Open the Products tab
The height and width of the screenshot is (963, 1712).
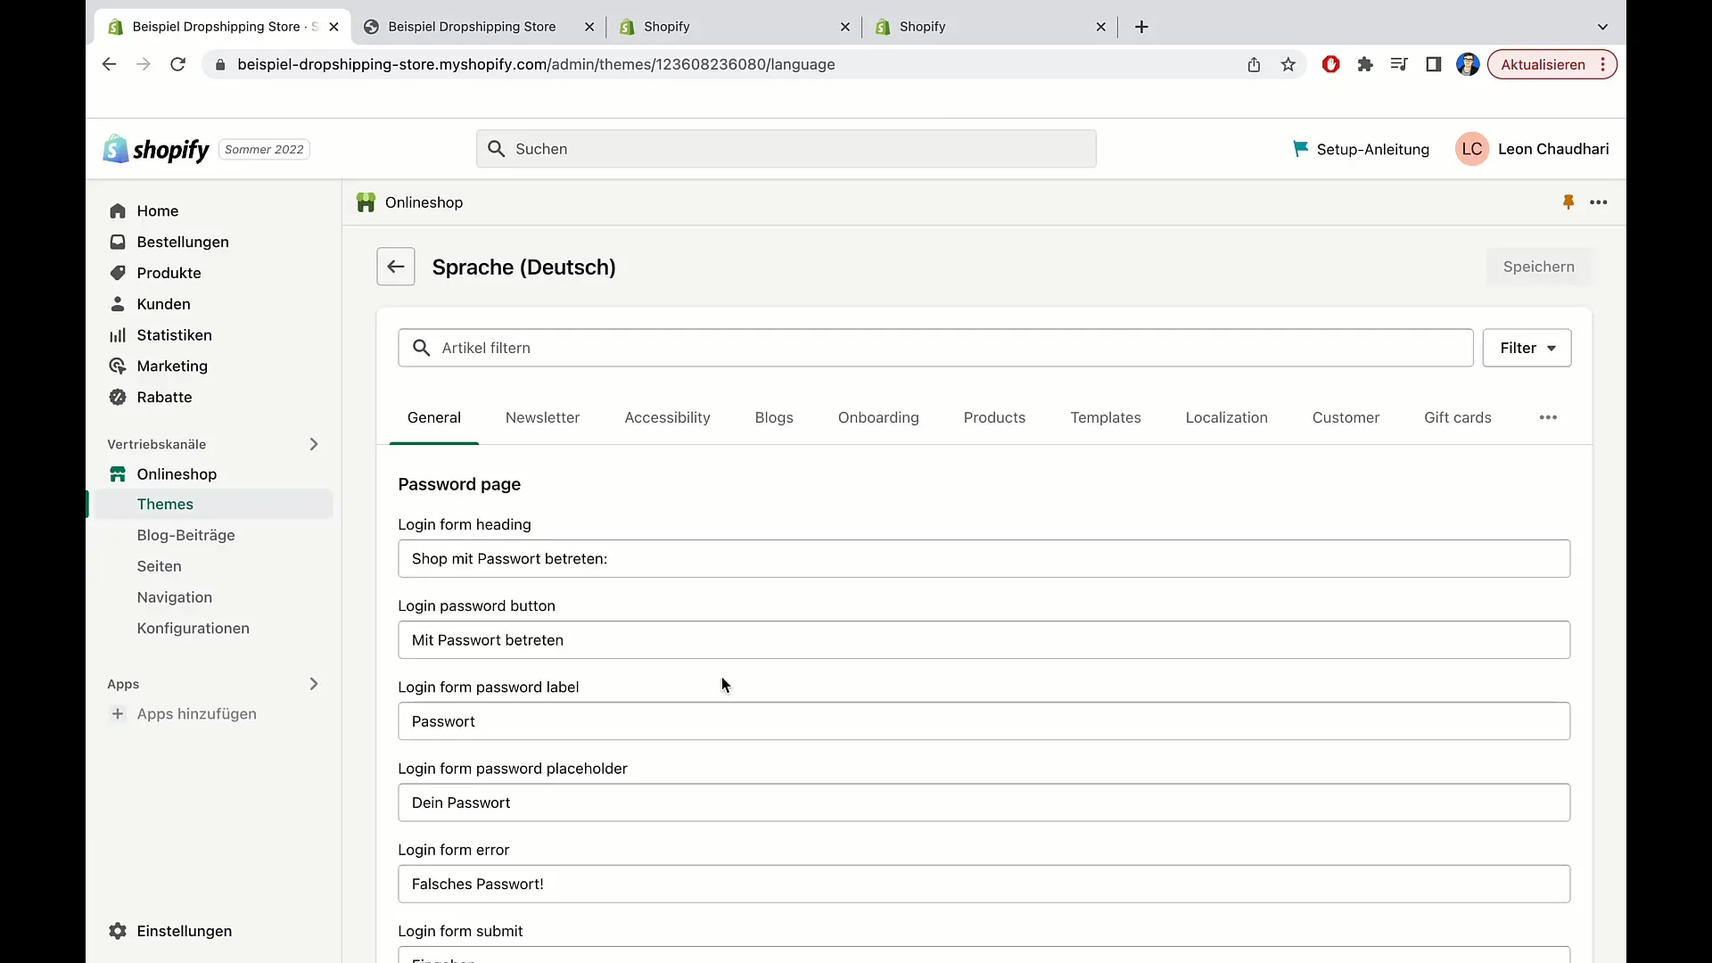coord(994,417)
